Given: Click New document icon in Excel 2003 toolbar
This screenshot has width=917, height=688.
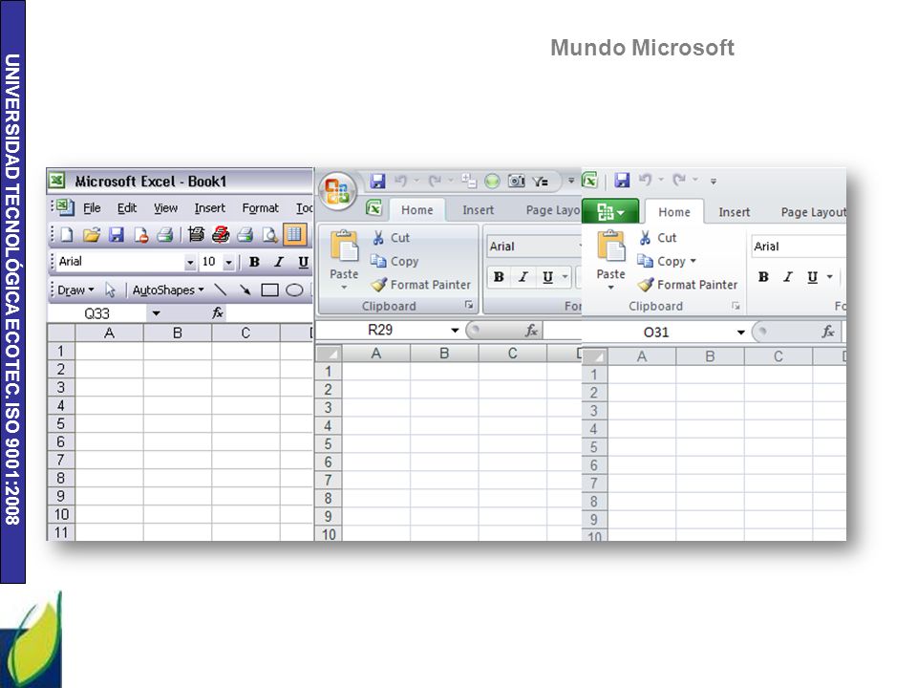Looking at the screenshot, I should point(67,235).
